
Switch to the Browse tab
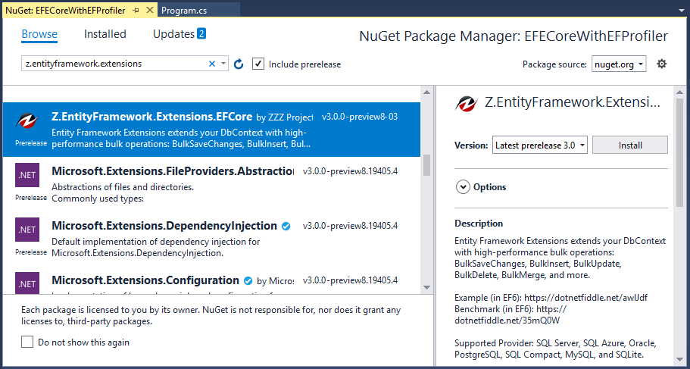pos(39,34)
